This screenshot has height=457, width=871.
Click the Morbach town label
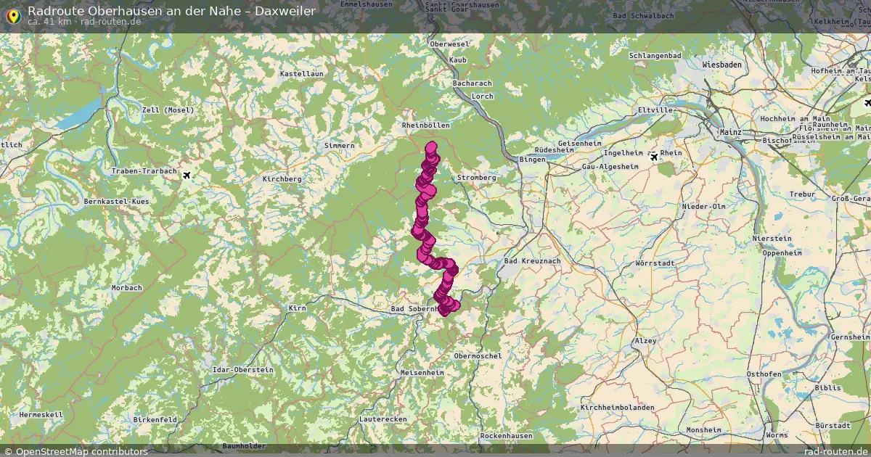[x=127, y=288]
